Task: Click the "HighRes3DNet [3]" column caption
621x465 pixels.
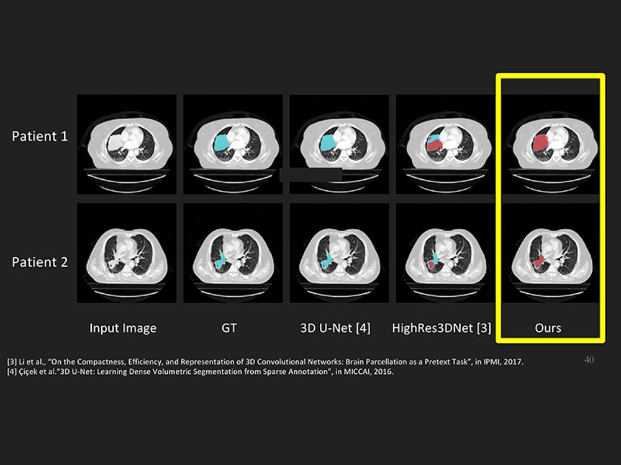Action: (442, 328)
